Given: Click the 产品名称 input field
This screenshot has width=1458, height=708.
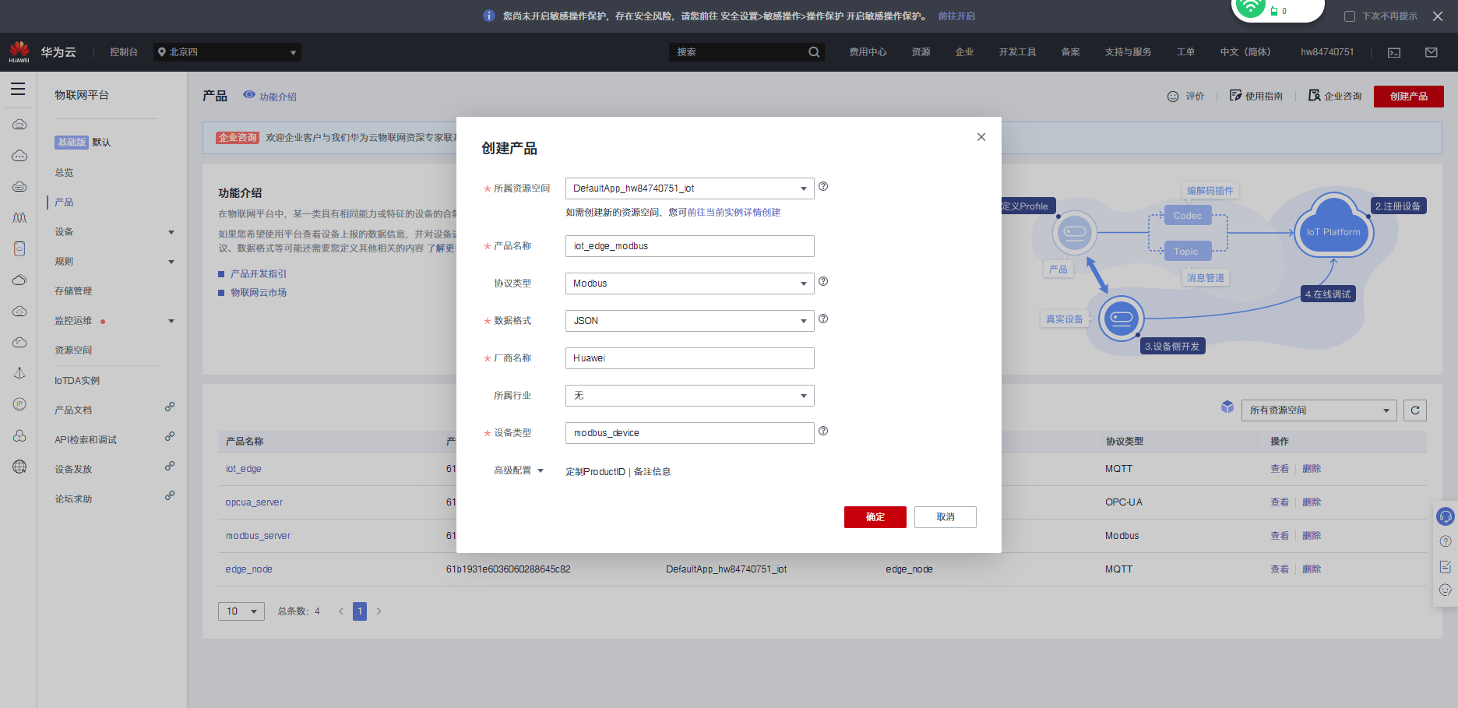Looking at the screenshot, I should tap(689, 246).
